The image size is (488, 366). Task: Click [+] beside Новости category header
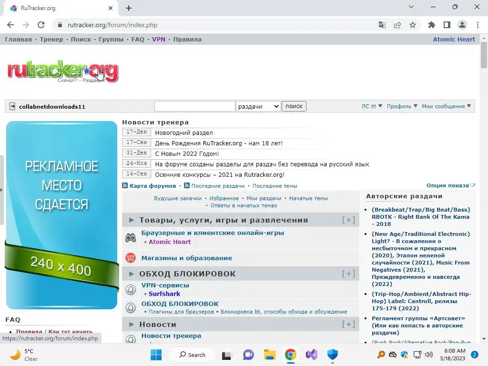tap(348, 324)
